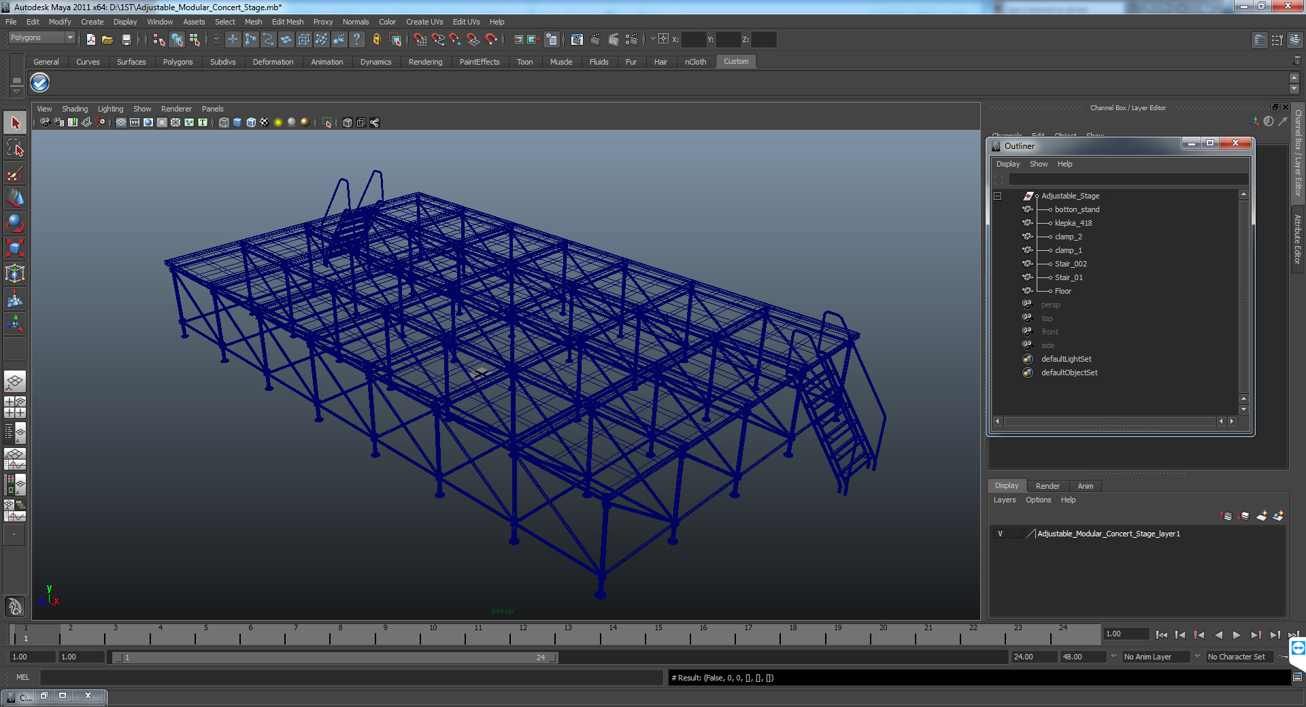1306x707 pixels.
Task: Click the current frame 1.00 field
Action: (x=1126, y=634)
